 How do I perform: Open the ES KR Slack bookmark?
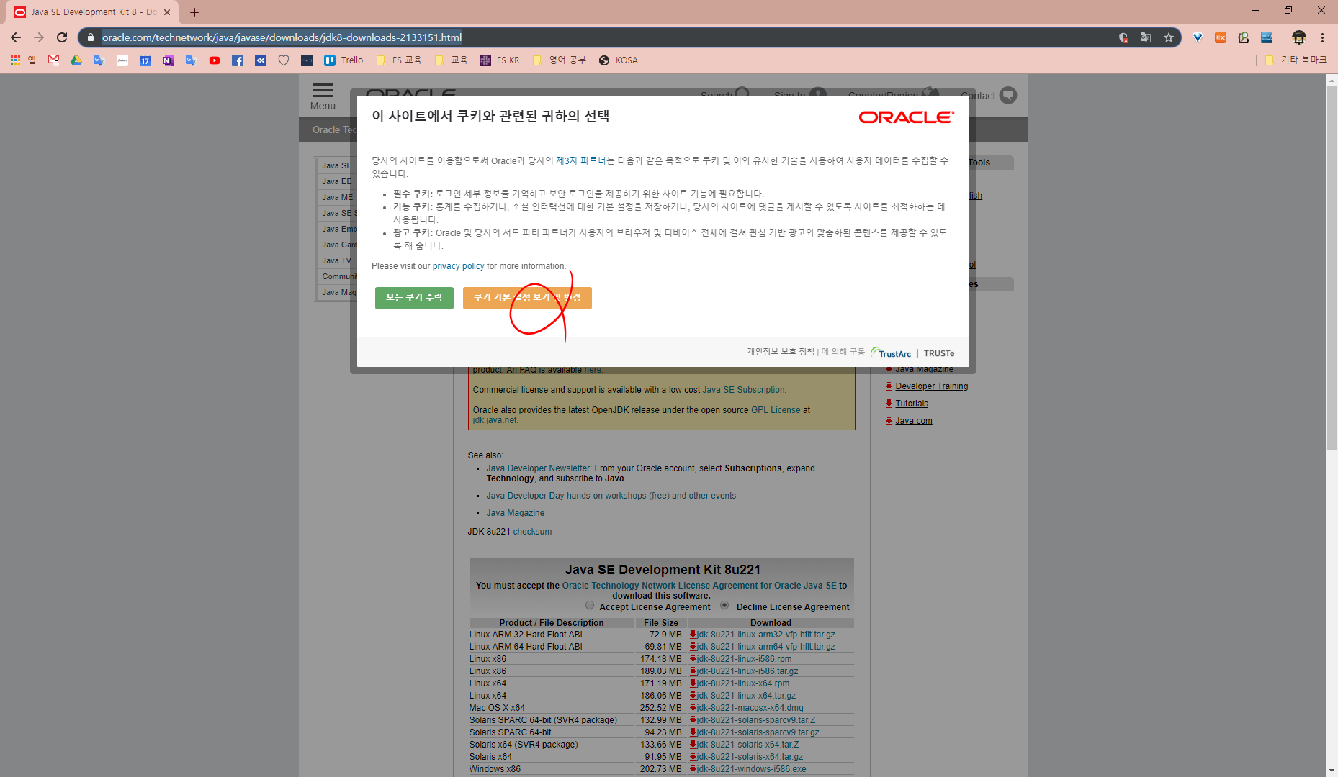point(500,60)
